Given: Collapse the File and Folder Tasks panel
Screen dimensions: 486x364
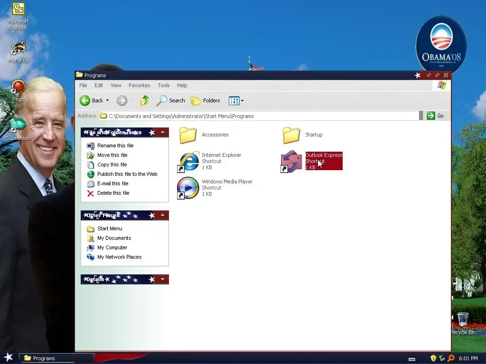Looking at the screenshot, I should (162, 133).
